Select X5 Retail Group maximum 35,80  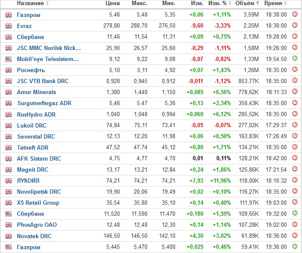coord(141,203)
